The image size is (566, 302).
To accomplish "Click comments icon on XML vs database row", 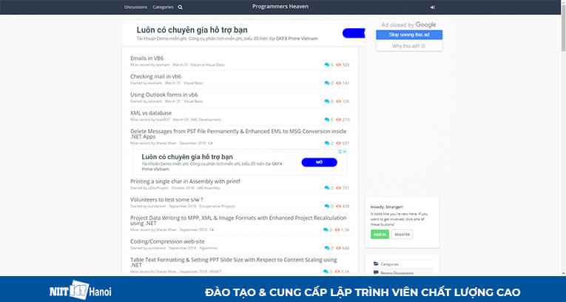I will tap(327, 120).
